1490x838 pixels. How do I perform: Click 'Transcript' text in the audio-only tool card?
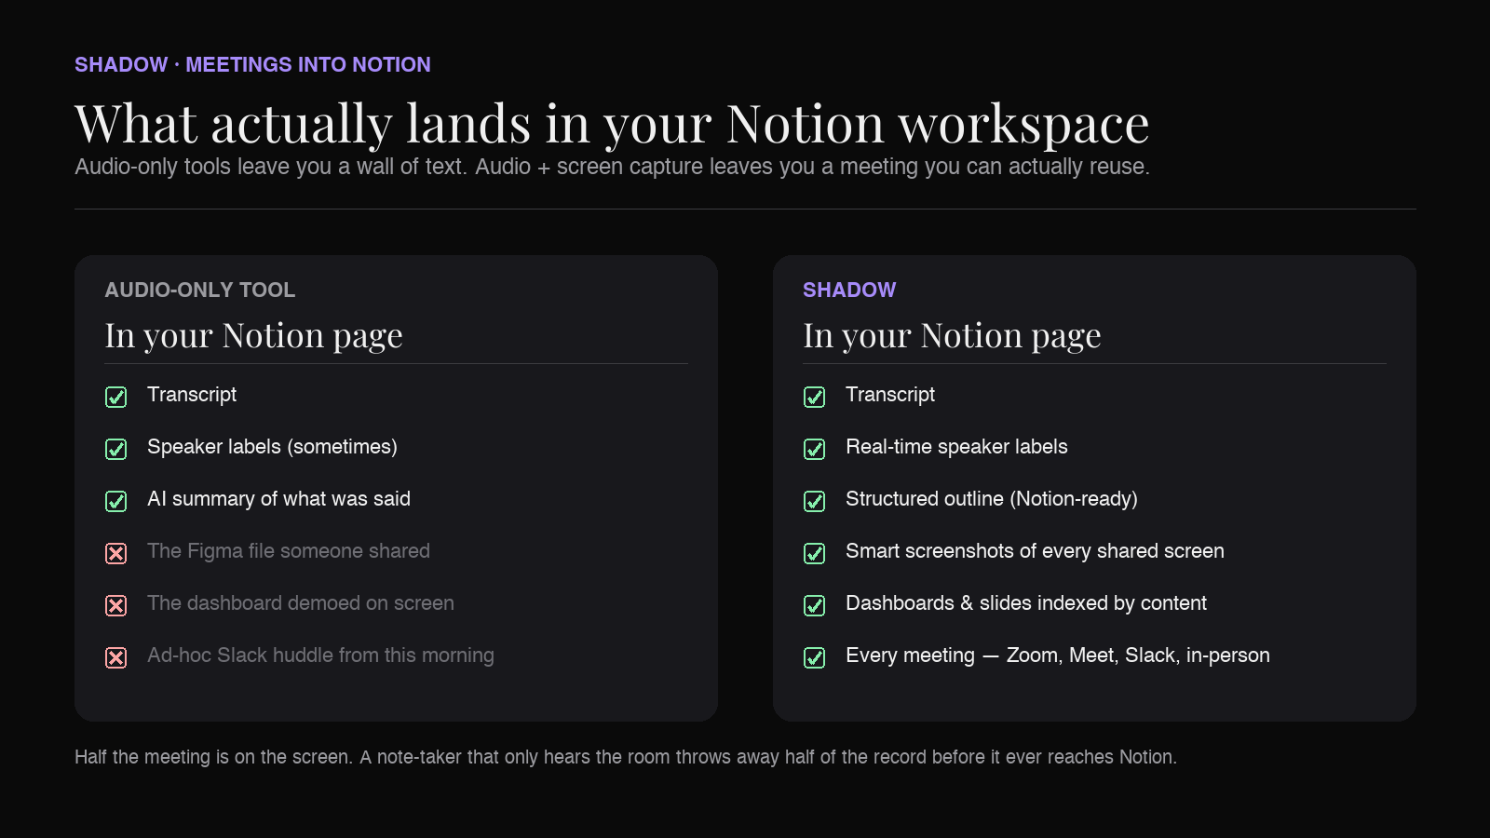pyautogui.click(x=192, y=395)
